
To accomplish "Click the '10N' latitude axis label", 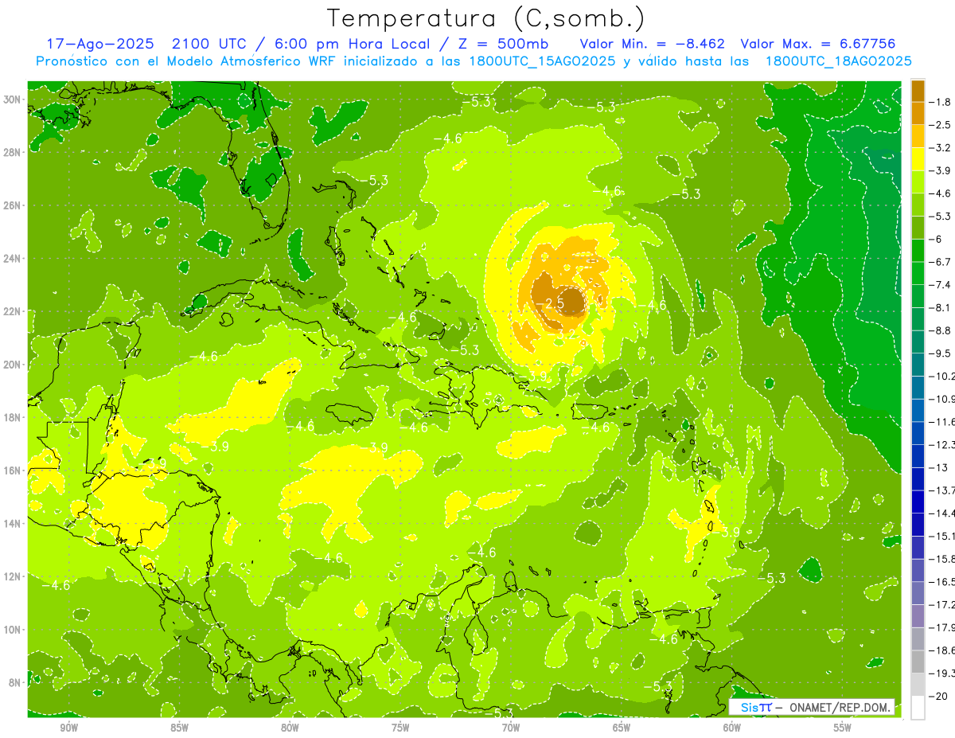I will [x=13, y=629].
